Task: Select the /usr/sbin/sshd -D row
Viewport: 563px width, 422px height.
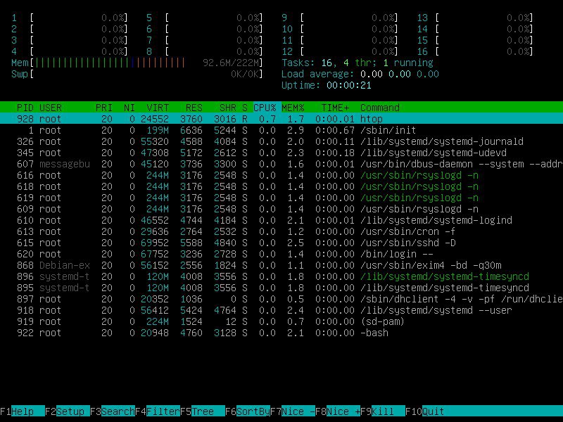Action: [x=281, y=243]
